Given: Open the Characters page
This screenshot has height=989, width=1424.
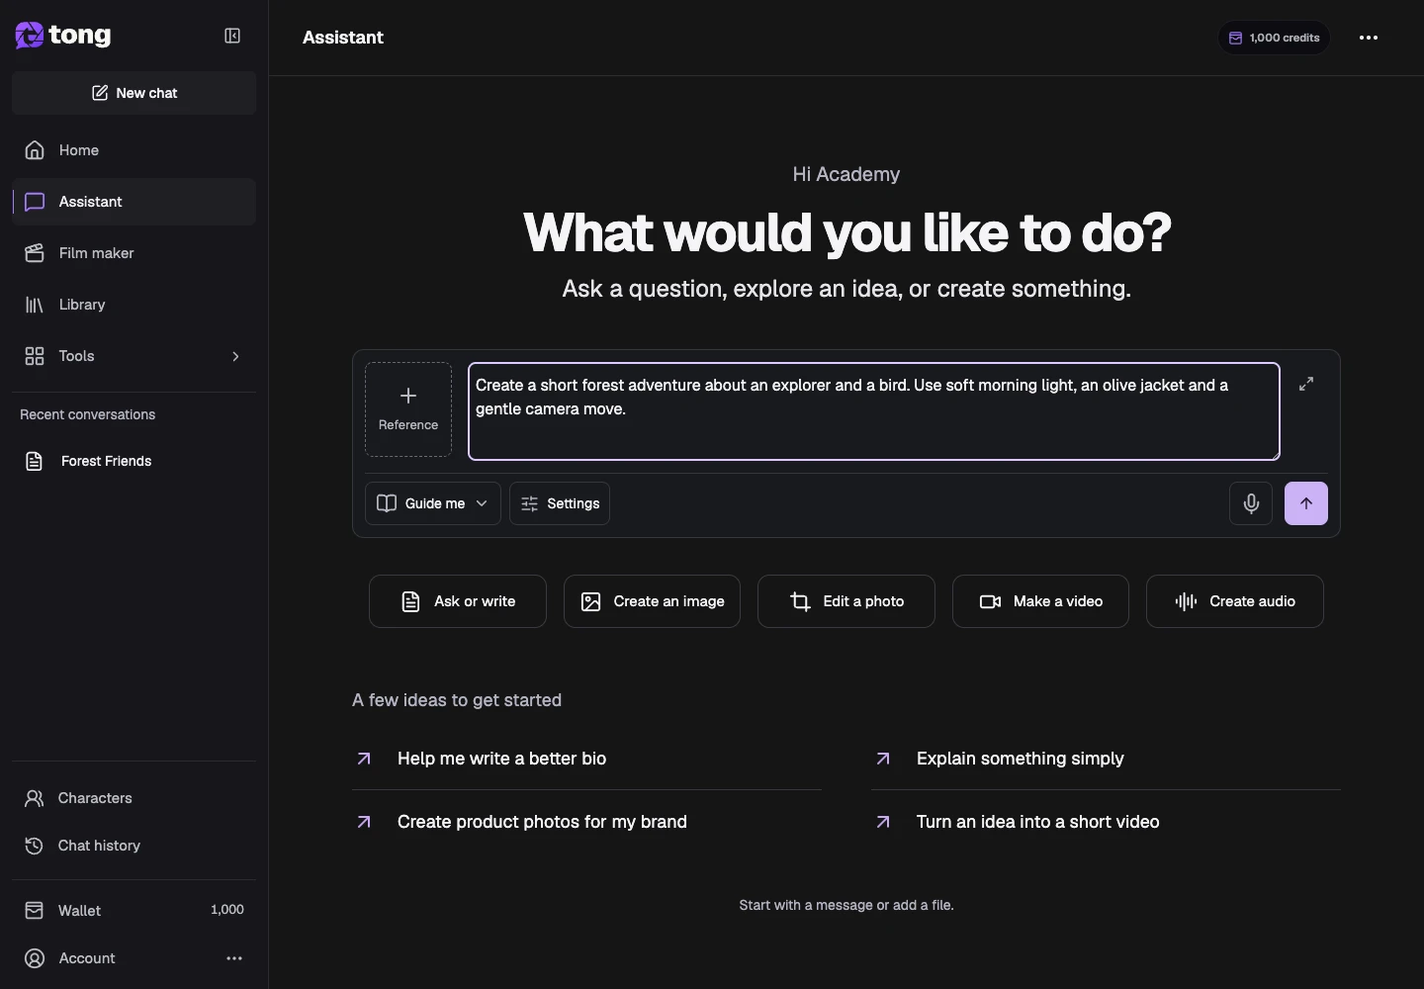Looking at the screenshot, I should point(134,798).
